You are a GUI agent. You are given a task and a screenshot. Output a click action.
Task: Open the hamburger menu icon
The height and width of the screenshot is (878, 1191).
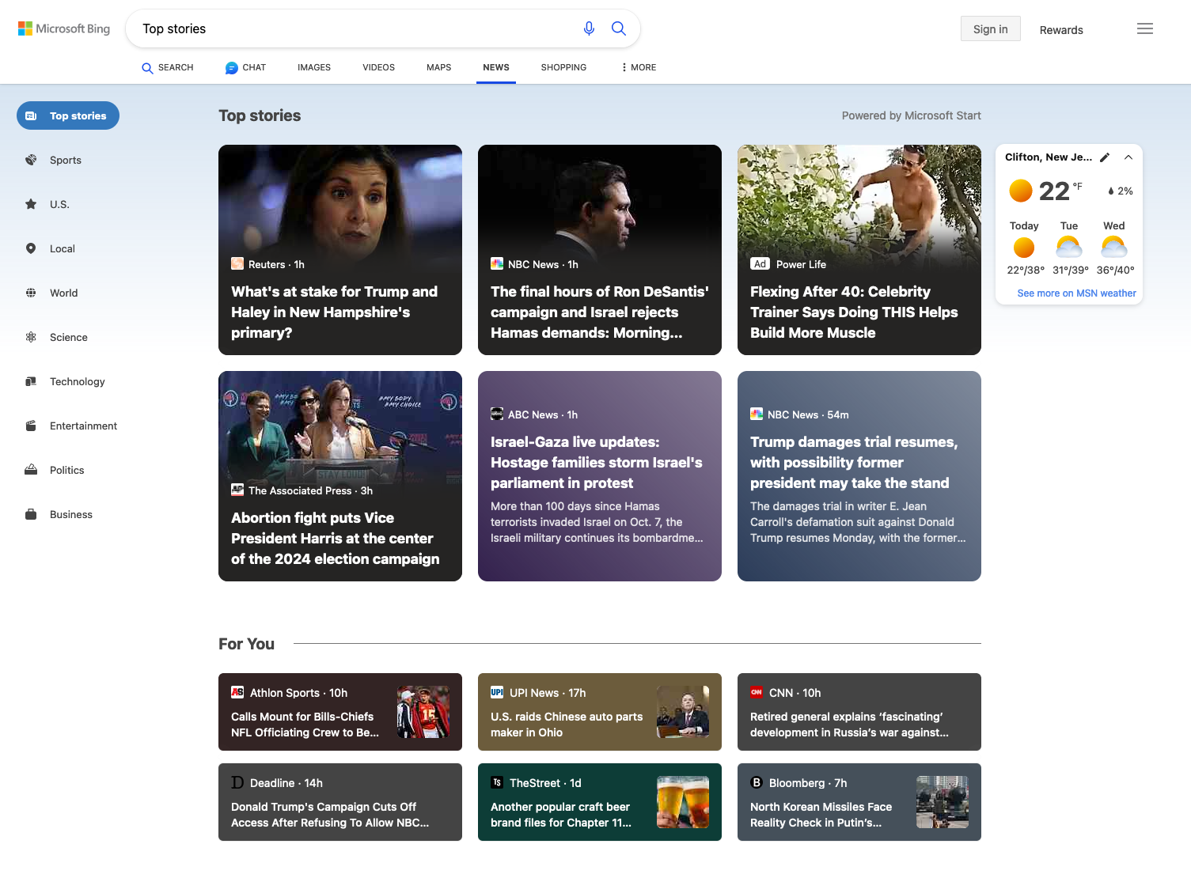click(x=1145, y=28)
